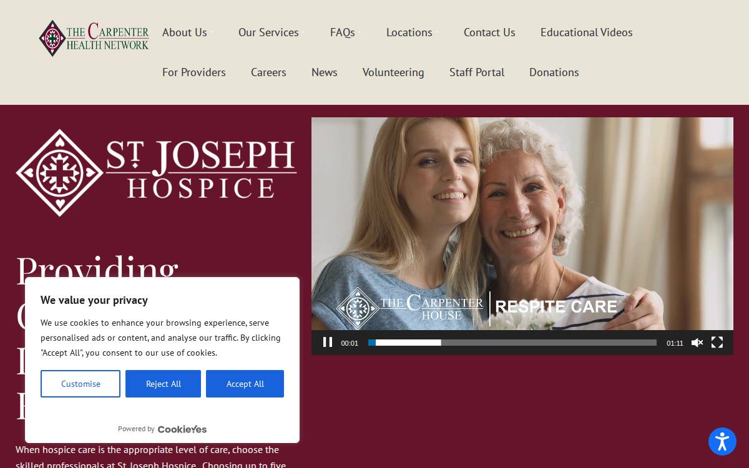Viewport: 749px width, 468px height.
Task: Pause the Respite Care video
Action: [328, 342]
